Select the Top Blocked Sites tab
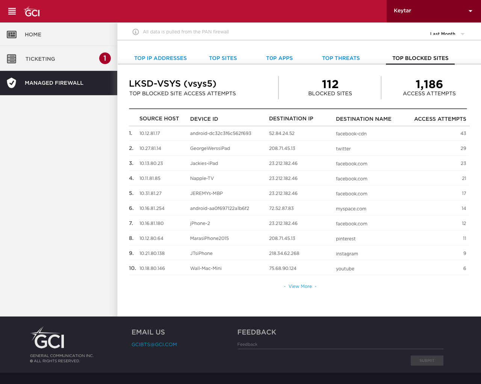The height and width of the screenshot is (384, 481). click(420, 58)
